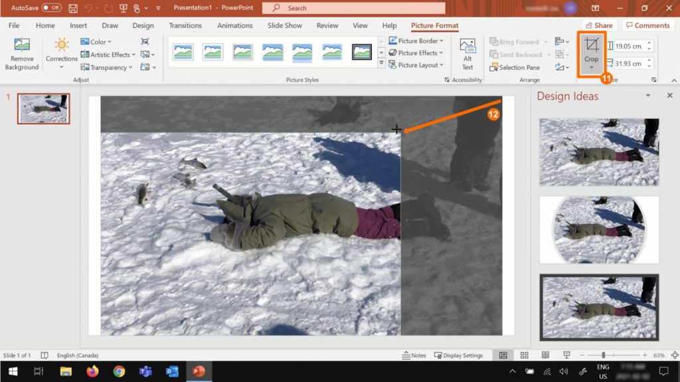Expand the Artistic Effects menu

pos(110,54)
